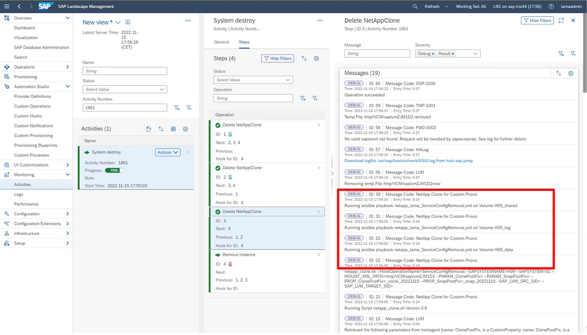Open the Status dropdown under New view
Image resolution: width=587 pixels, height=335 pixels.
pos(125,90)
